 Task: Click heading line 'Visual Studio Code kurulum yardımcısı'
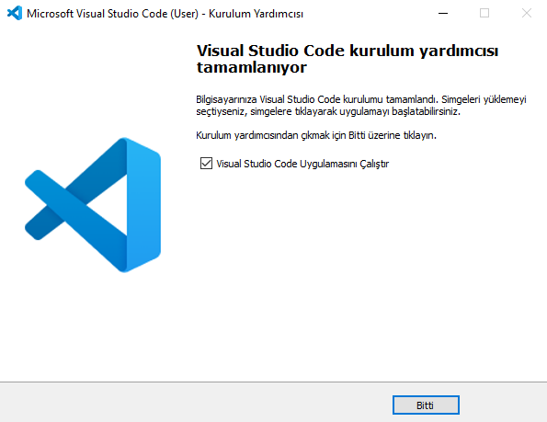pyautogui.click(x=348, y=51)
